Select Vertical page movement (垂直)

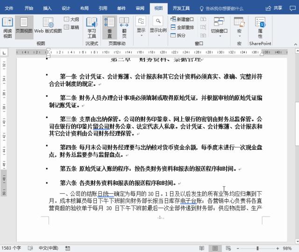(x=109, y=28)
